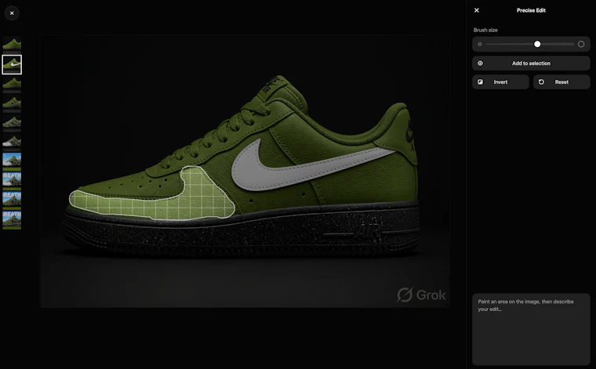Viewport: 596px width, 369px height.
Task: Focus the edit description text box
Action: [531, 329]
